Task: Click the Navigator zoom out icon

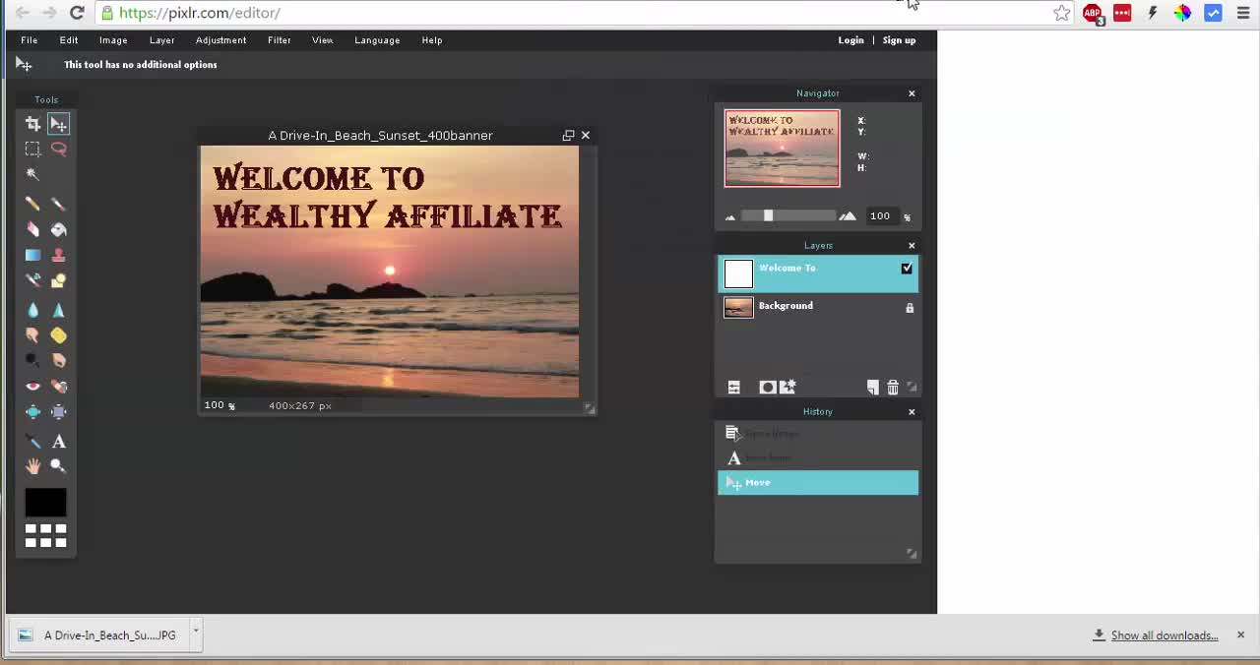Action: [x=730, y=217]
